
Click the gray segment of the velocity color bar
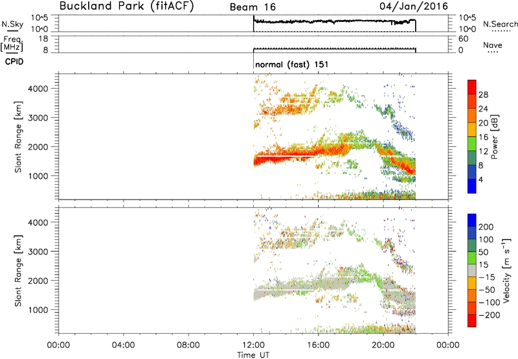tap(472, 271)
